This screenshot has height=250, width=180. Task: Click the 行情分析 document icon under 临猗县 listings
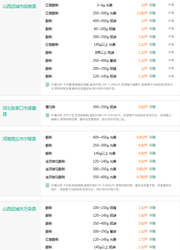coord(47,84)
